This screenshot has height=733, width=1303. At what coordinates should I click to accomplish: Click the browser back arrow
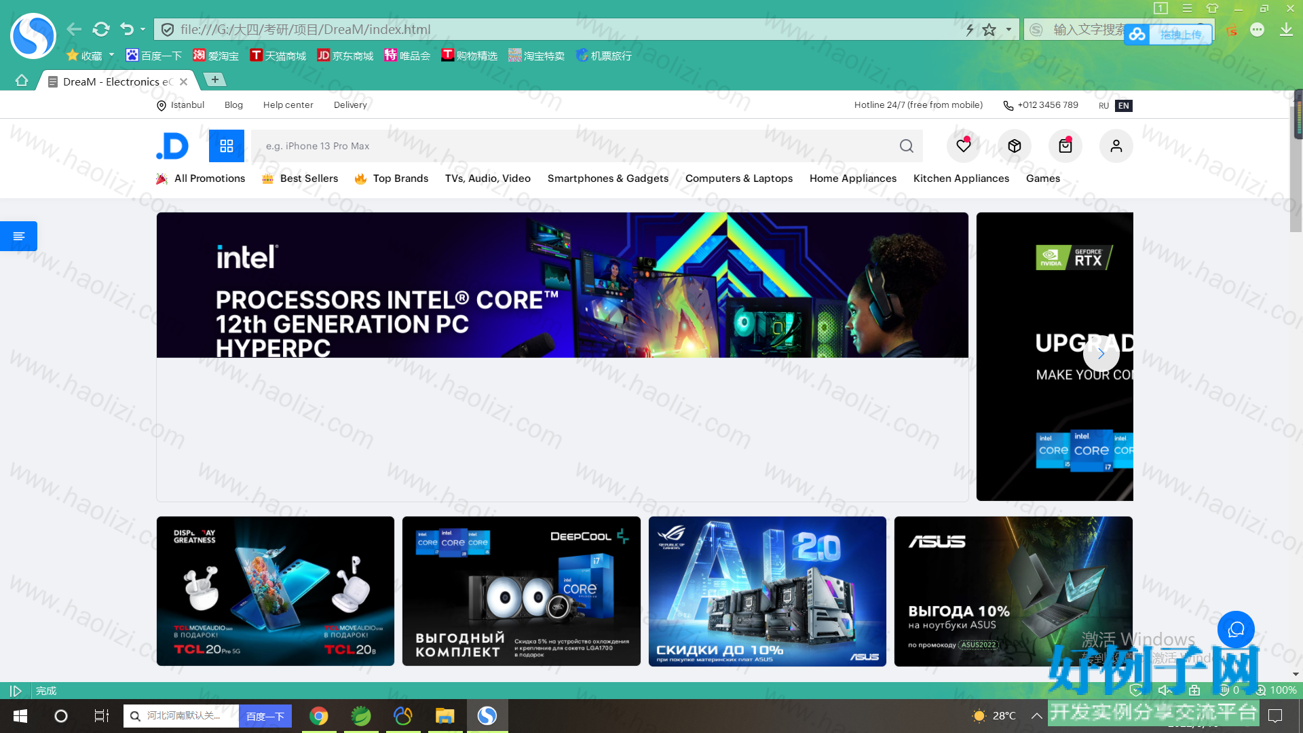74,29
